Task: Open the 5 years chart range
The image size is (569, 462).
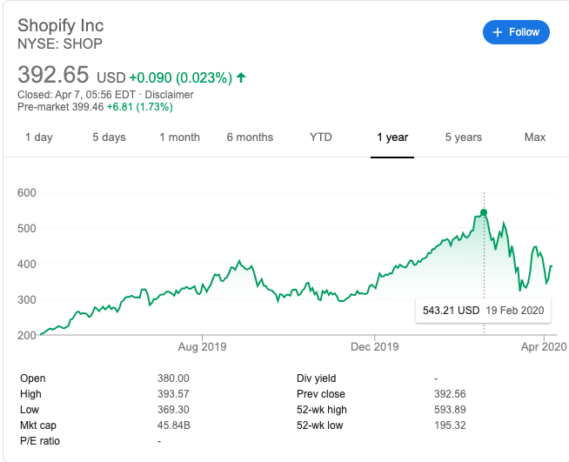Action: tap(463, 137)
